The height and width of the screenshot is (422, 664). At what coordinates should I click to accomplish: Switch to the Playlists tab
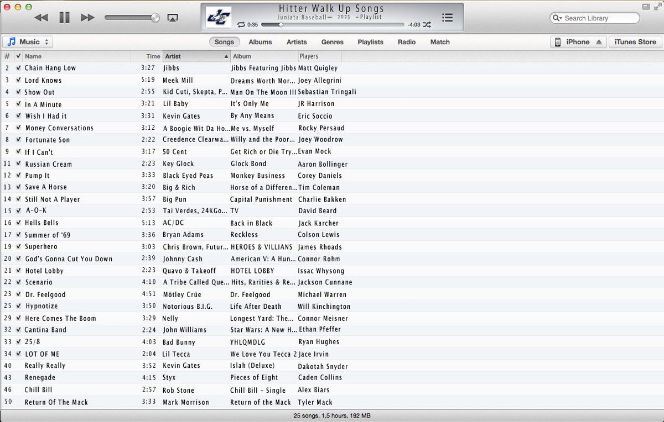click(x=370, y=42)
